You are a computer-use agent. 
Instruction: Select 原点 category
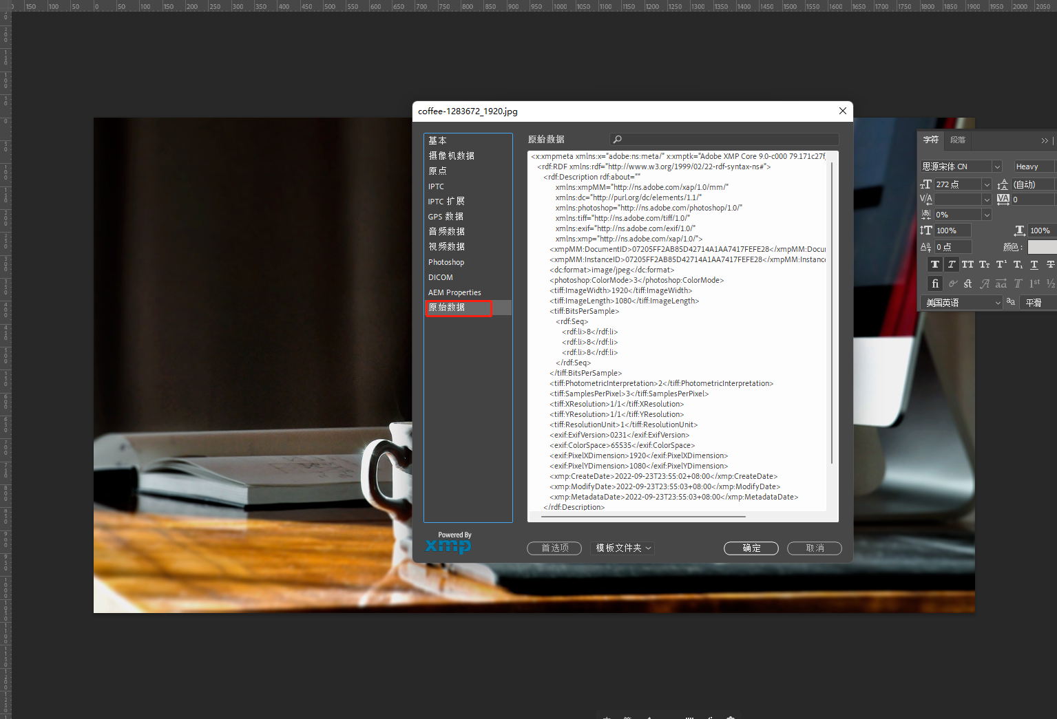pos(468,171)
